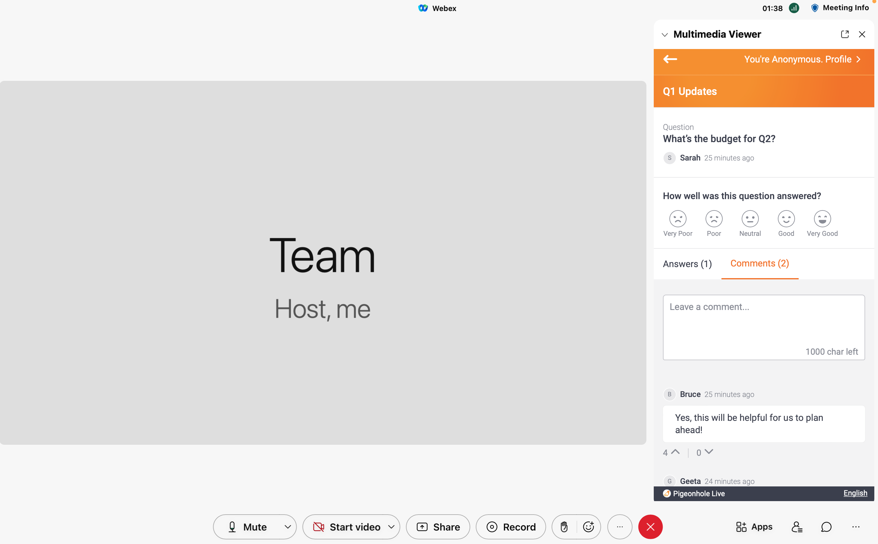The width and height of the screenshot is (878, 544).
Task: Open audio options dropdown next to Mute
Action: point(287,527)
